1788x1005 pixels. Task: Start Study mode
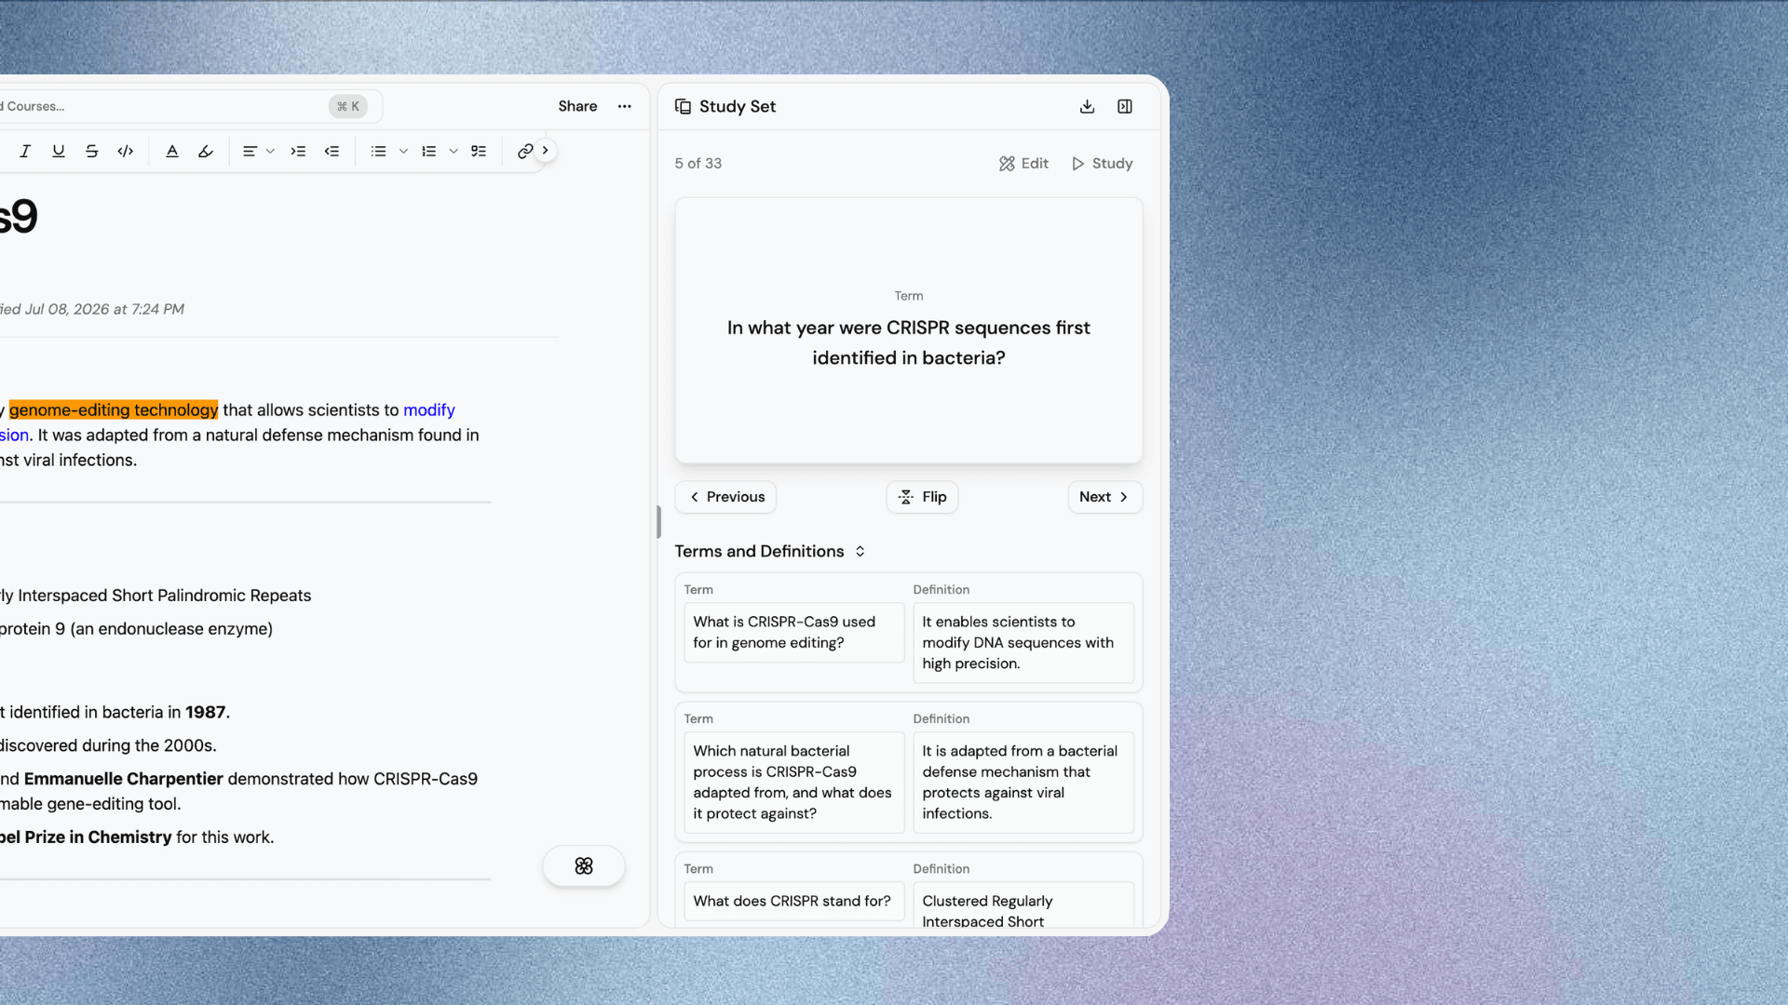[1102, 163]
